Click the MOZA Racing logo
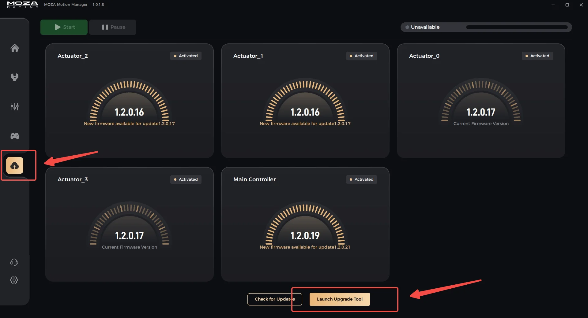 [x=22, y=5]
